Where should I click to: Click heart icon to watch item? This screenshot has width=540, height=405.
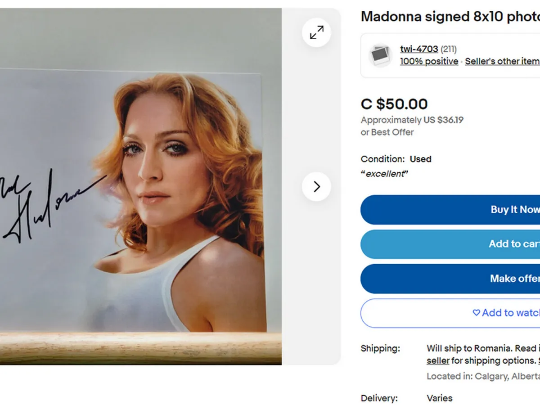476,313
